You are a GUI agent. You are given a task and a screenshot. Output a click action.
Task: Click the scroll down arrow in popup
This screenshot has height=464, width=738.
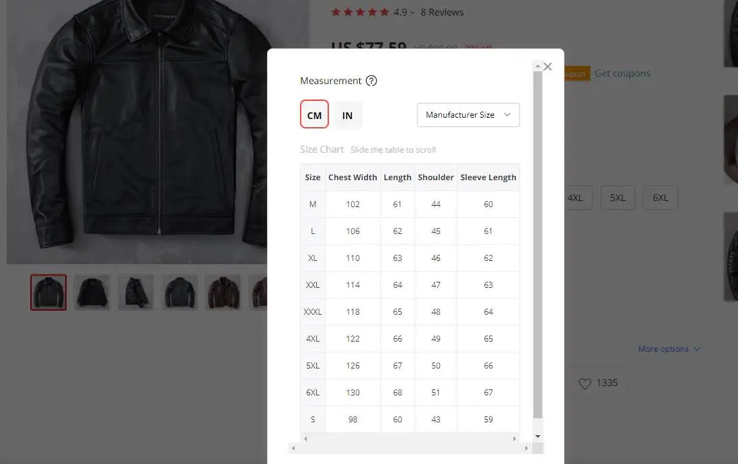pos(537,436)
